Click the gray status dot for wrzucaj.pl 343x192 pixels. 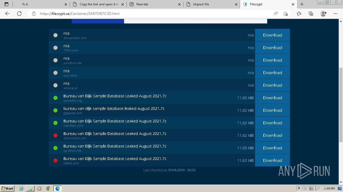coord(55,85)
